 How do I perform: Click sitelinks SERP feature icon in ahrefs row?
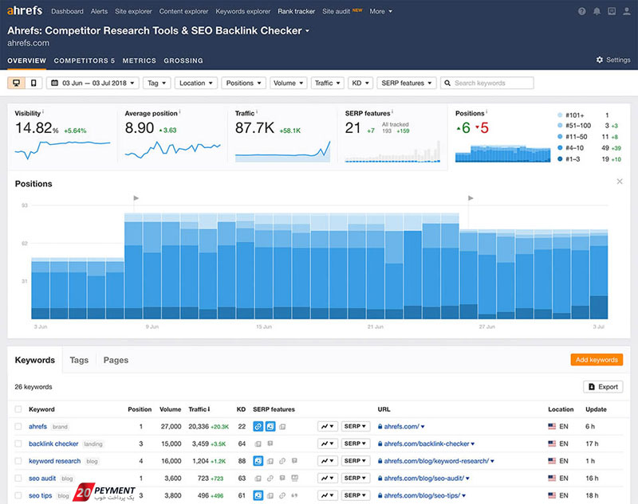click(258, 427)
